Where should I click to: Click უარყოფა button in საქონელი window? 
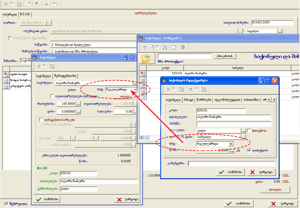(x=127, y=199)
